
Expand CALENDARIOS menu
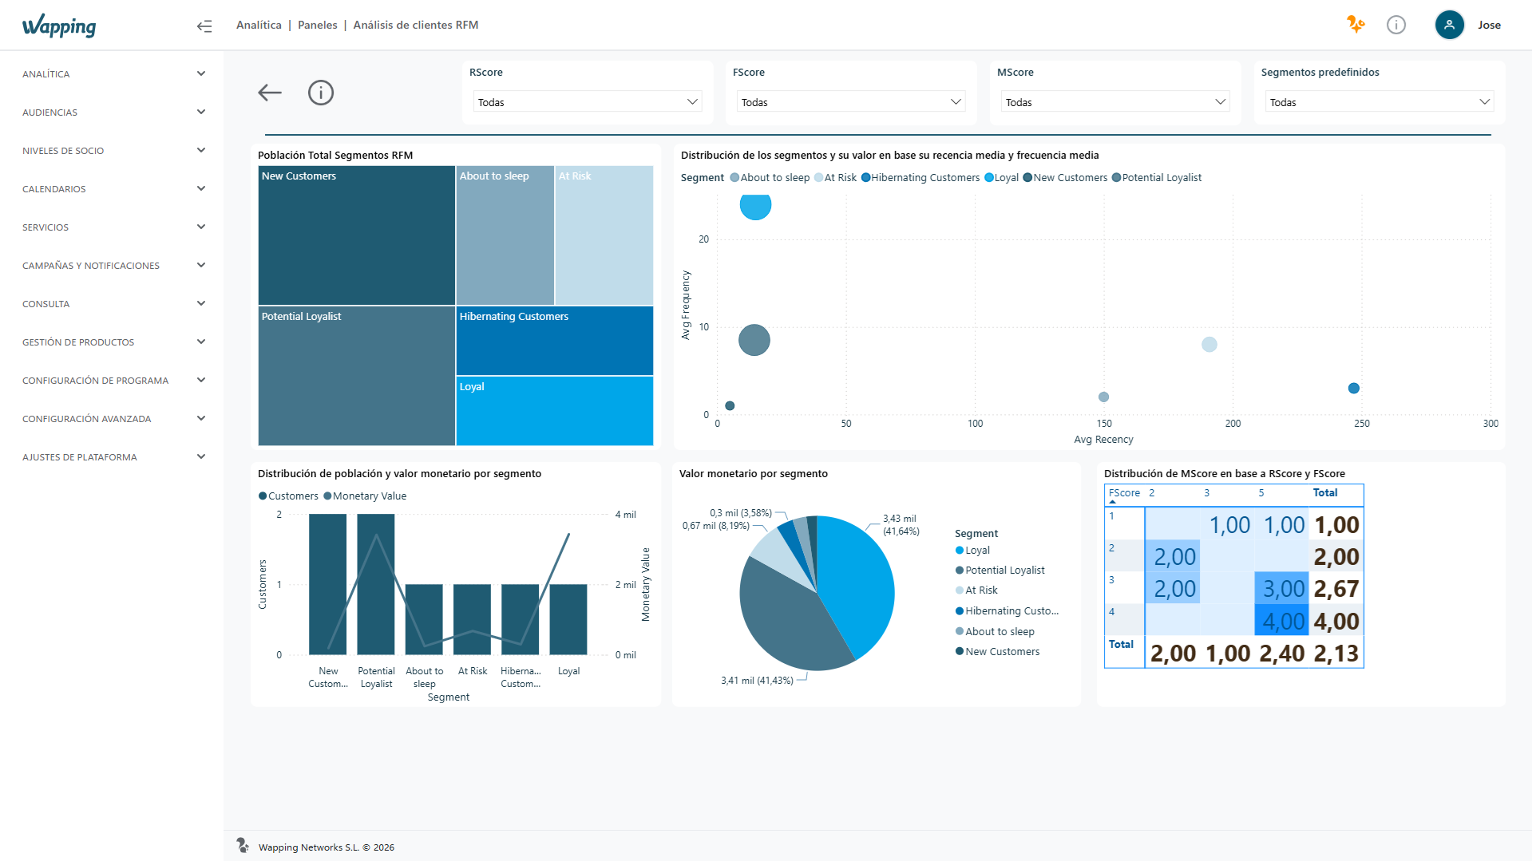[x=112, y=189]
